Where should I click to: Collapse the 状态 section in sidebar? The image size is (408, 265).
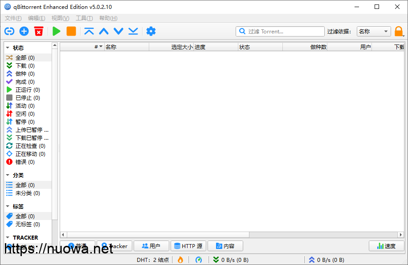(8, 48)
